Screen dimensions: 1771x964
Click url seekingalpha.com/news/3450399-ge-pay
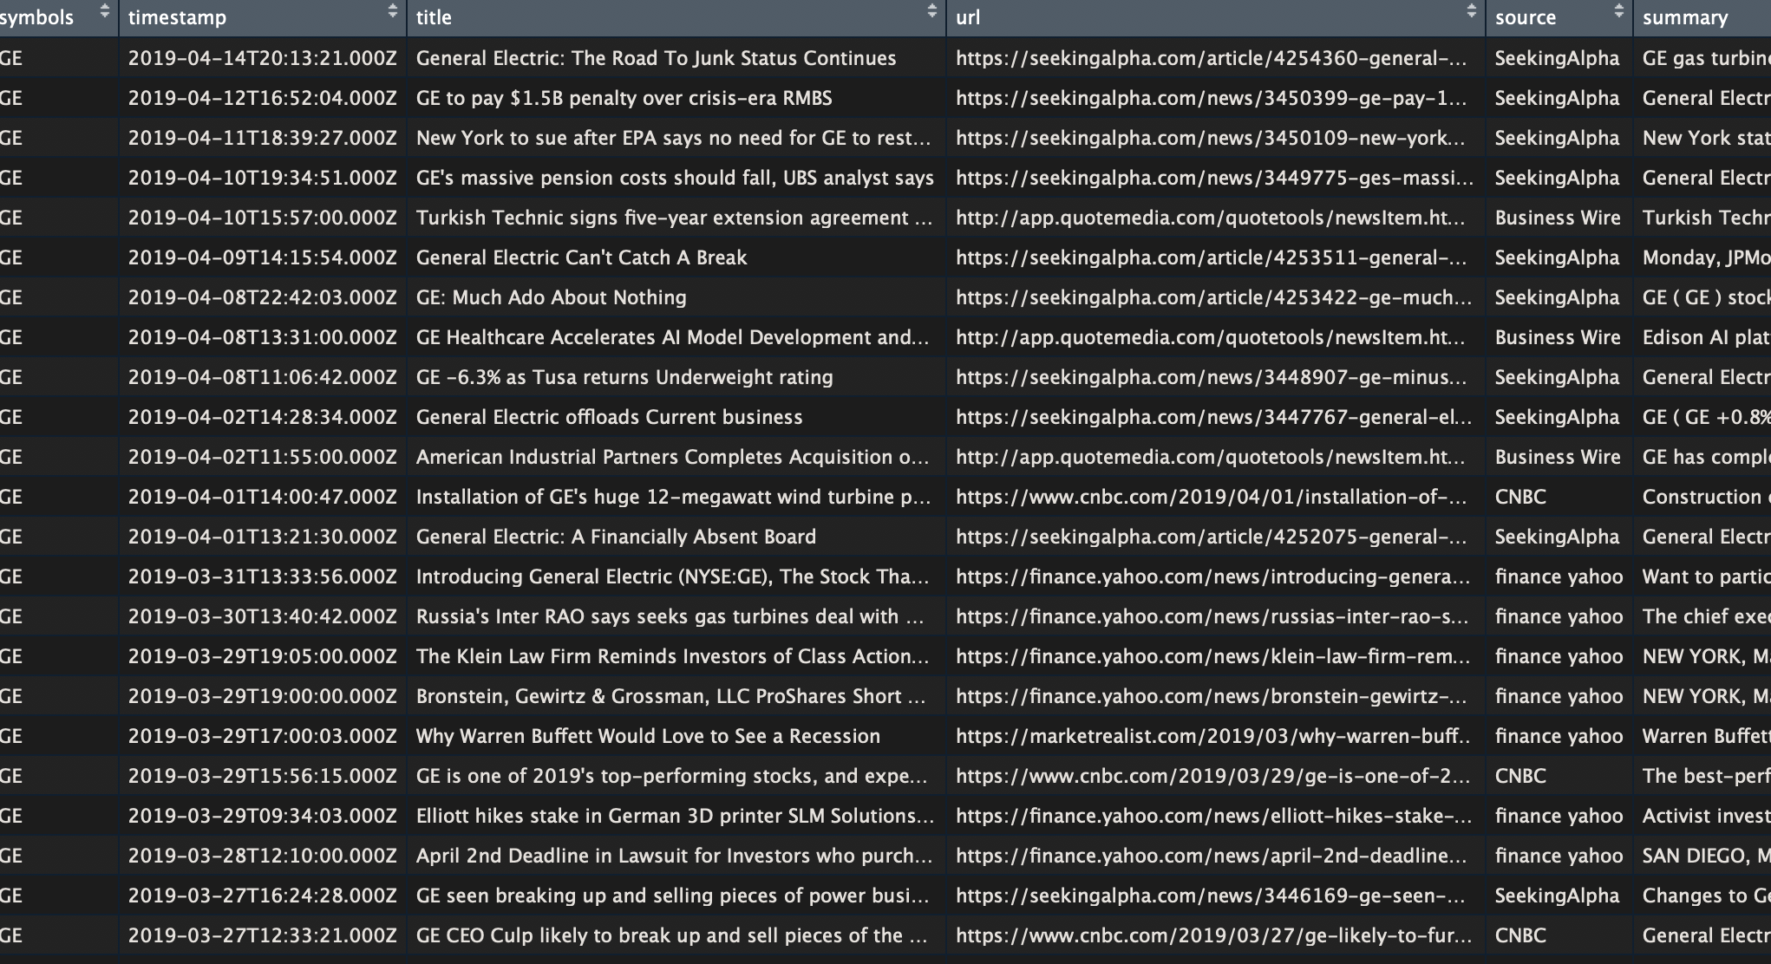(x=1212, y=98)
